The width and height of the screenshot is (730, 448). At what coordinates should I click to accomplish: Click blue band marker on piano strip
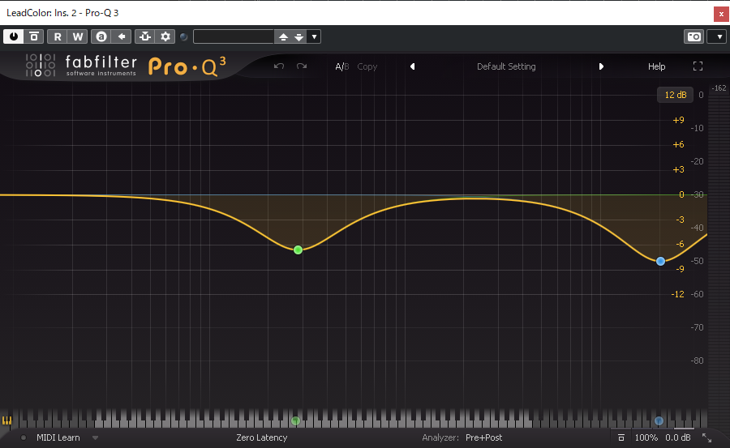(659, 421)
